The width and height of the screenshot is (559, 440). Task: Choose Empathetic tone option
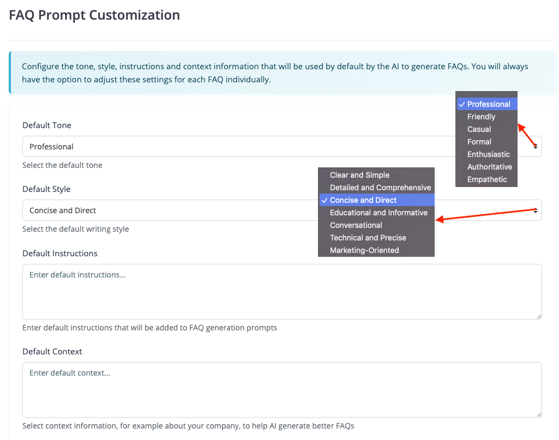(486, 179)
